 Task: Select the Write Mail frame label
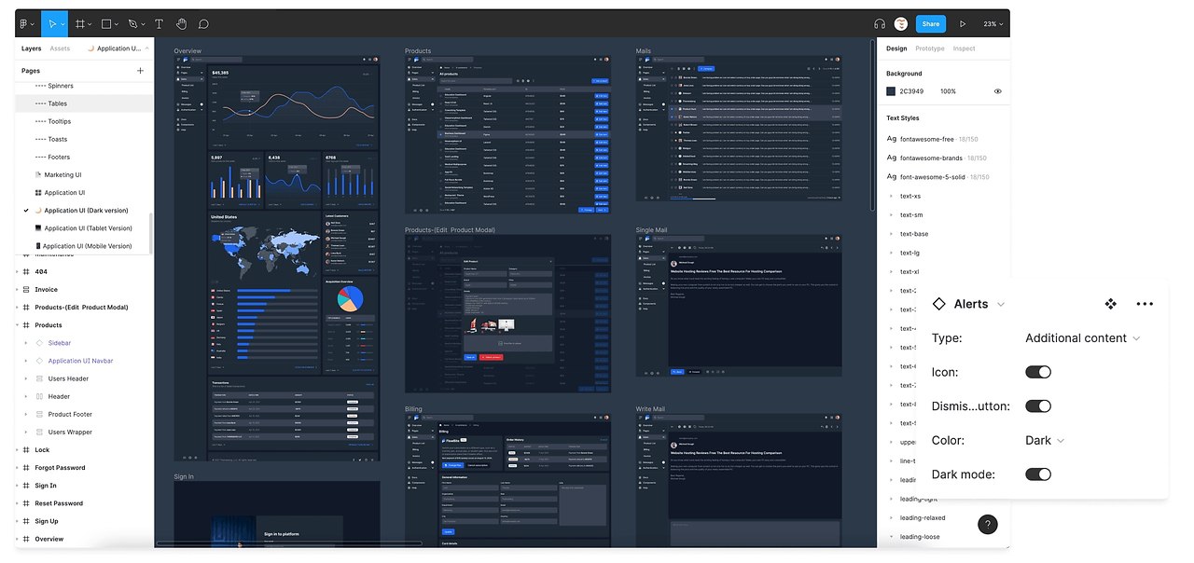(x=650, y=409)
